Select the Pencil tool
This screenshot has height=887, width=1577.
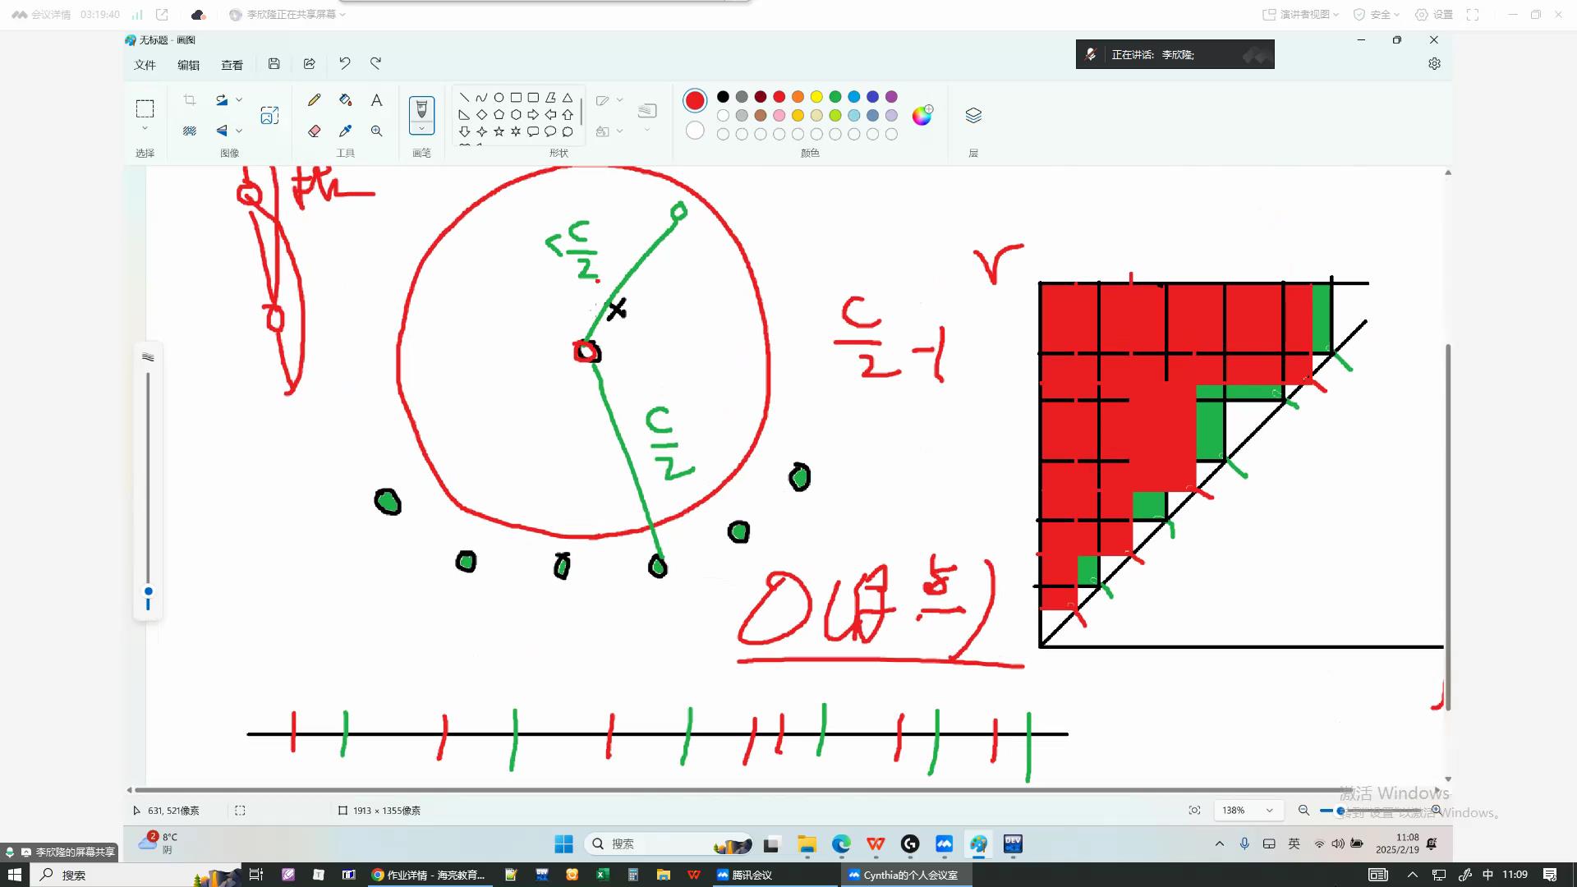coord(314,100)
